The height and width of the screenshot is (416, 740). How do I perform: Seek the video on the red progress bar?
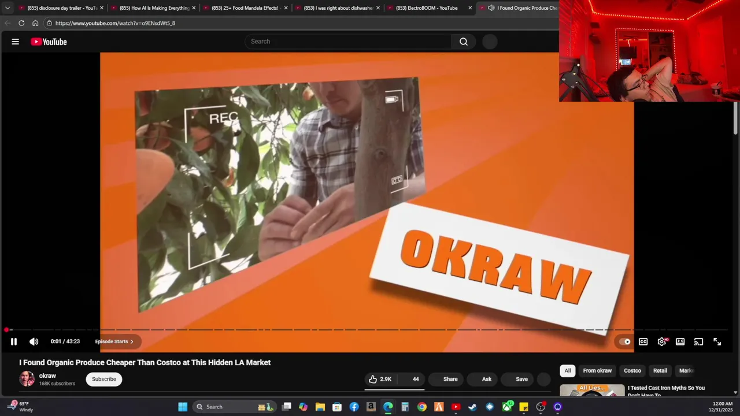tap(367, 330)
